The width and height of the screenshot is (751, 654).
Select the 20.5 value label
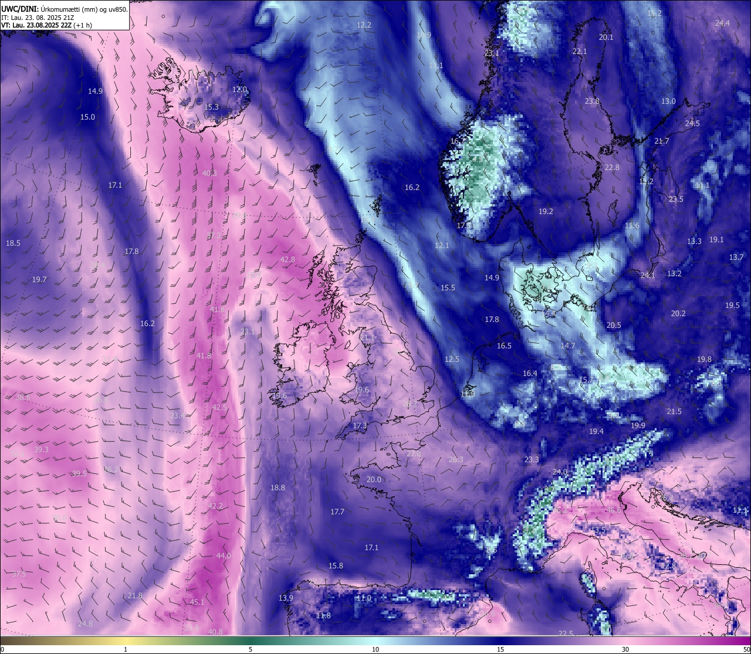(x=614, y=325)
